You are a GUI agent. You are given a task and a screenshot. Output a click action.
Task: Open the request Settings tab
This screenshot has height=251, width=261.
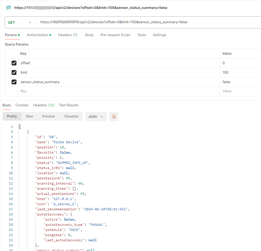tap(159, 35)
